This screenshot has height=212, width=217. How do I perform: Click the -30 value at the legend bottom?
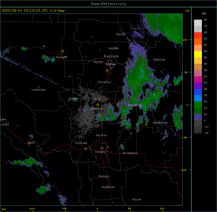pos(206,133)
